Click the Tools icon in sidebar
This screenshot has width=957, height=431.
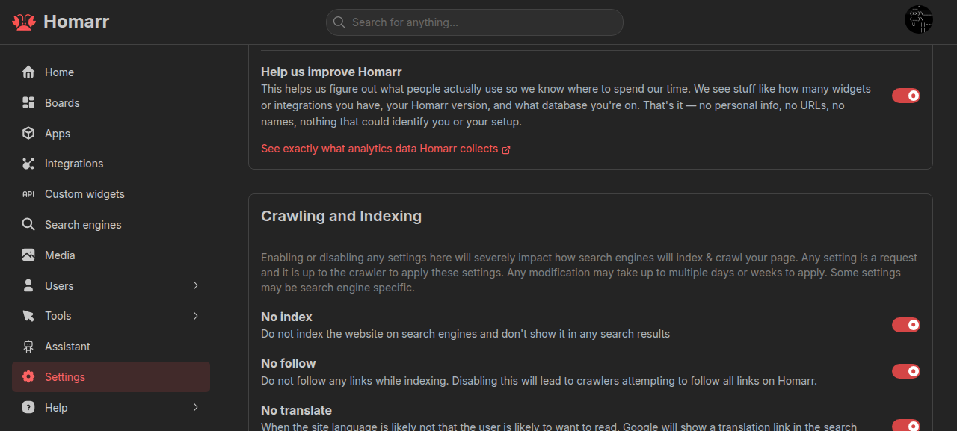[28, 316]
